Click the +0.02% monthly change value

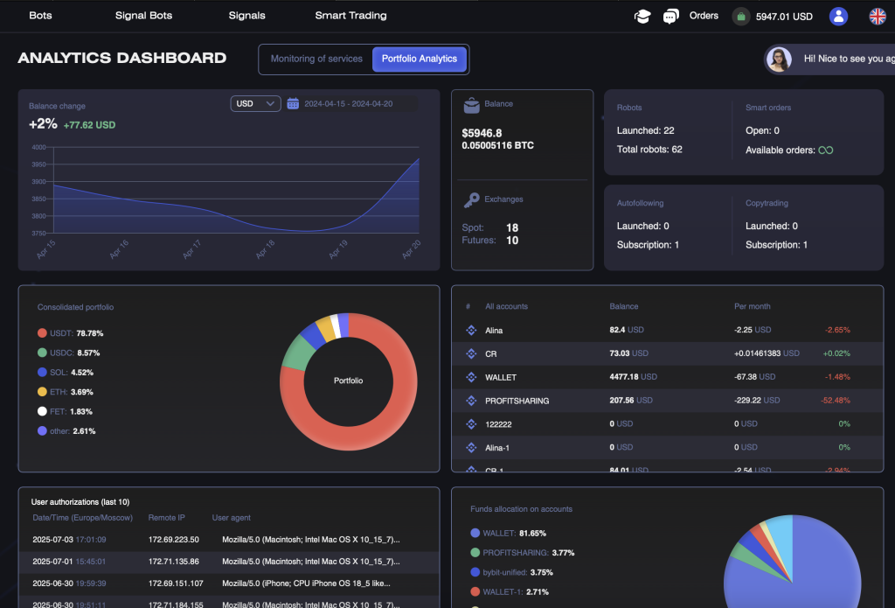pyautogui.click(x=836, y=353)
